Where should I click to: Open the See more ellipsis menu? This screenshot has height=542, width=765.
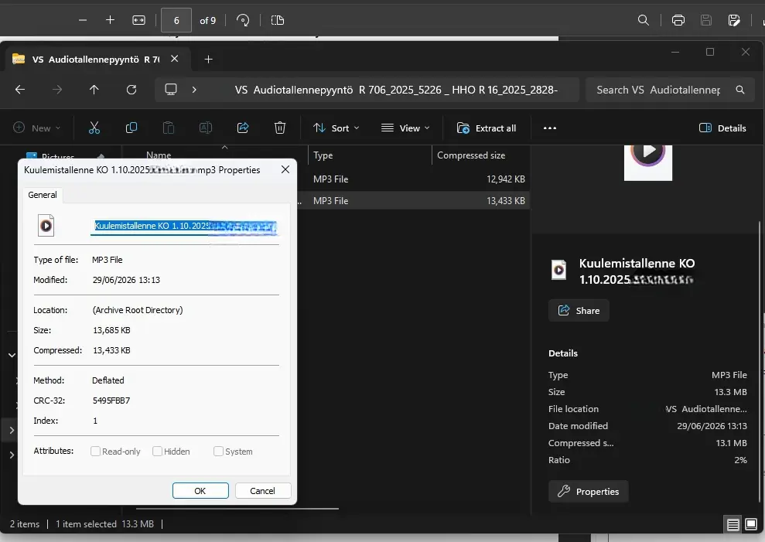tap(550, 128)
